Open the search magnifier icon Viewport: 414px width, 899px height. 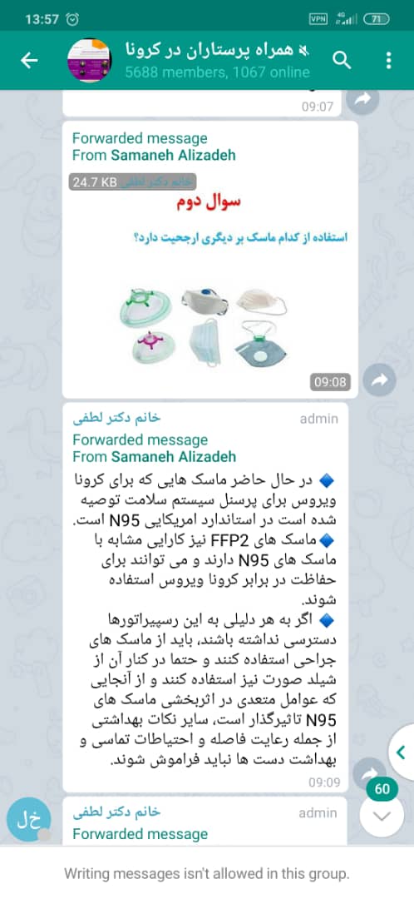[342, 60]
